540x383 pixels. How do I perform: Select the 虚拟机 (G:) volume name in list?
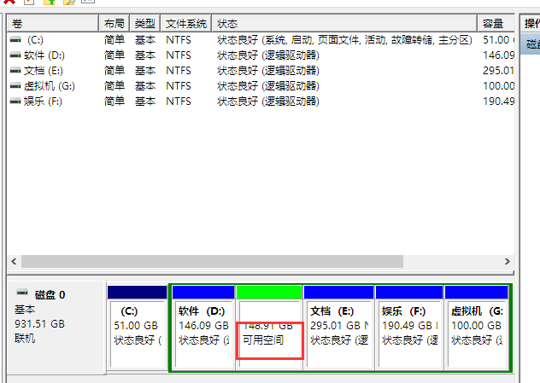pyautogui.click(x=50, y=86)
